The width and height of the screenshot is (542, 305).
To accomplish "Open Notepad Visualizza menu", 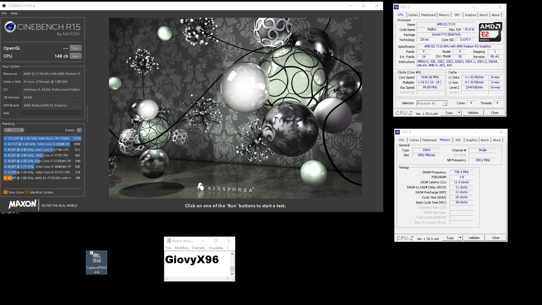I will (x=216, y=248).
